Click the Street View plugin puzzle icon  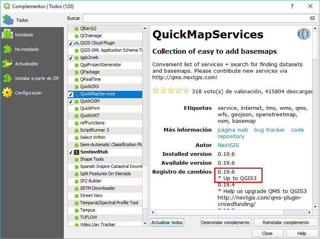76,196
